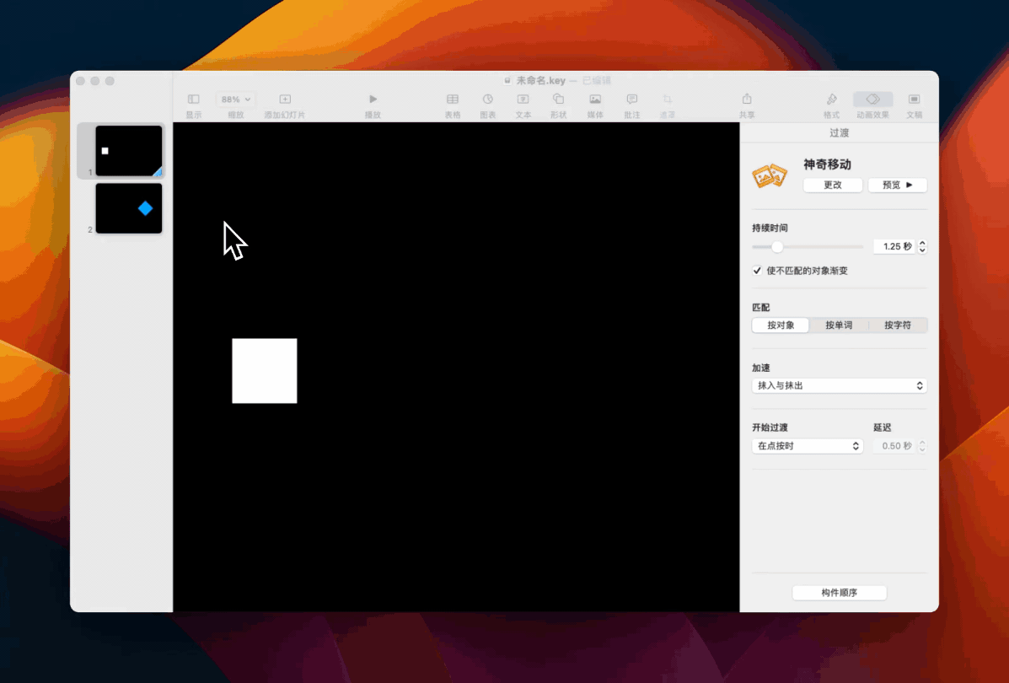
Task: Open the 形状 shapes icon
Action: pos(558,99)
